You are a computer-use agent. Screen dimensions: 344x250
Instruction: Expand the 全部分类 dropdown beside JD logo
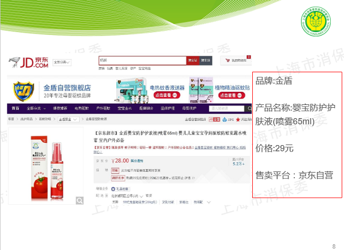(61, 61)
